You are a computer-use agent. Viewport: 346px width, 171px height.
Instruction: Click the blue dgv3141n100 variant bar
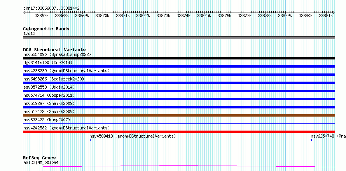pyautogui.click(x=179, y=66)
